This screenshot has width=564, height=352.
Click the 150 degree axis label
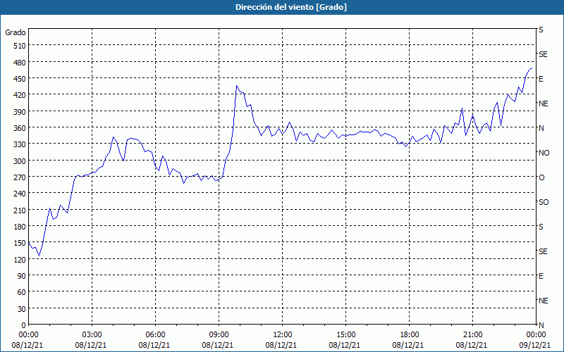click(20, 243)
